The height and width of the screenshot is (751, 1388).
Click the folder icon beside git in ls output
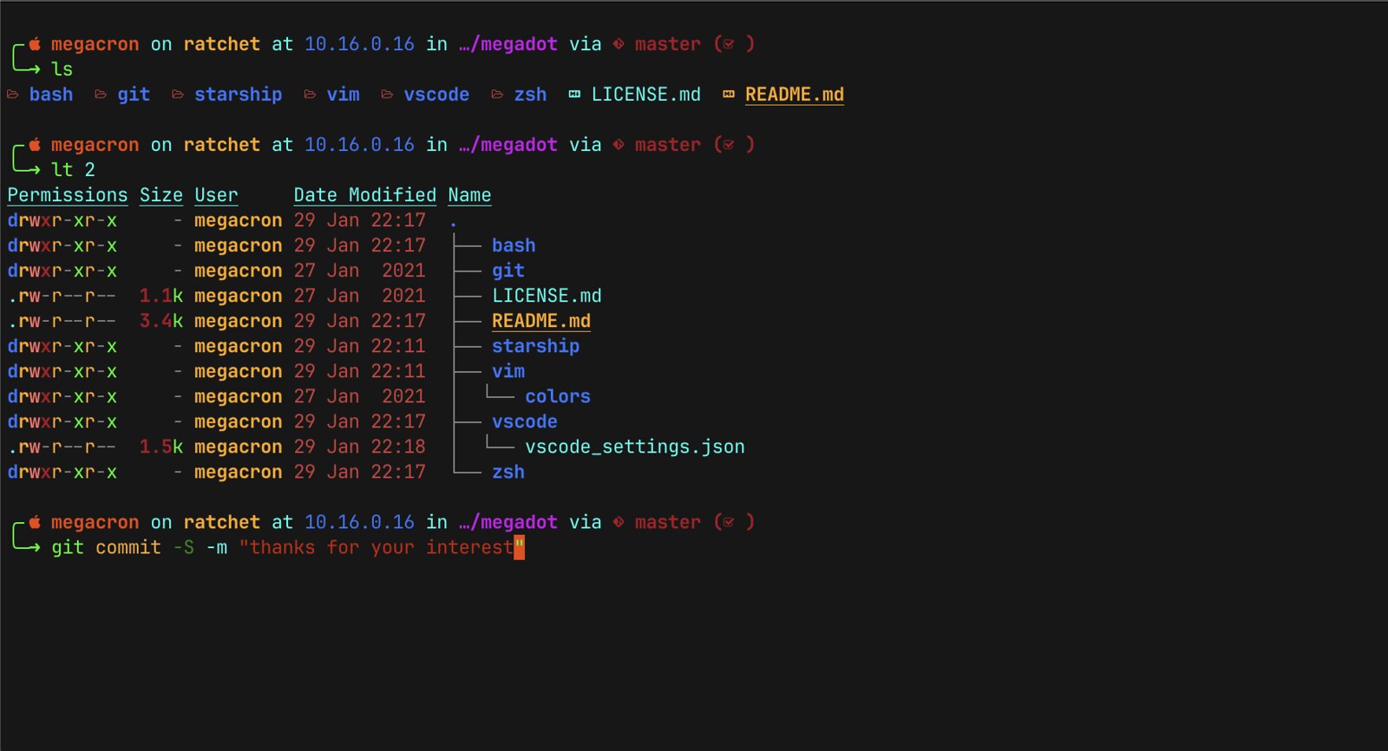click(x=101, y=95)
